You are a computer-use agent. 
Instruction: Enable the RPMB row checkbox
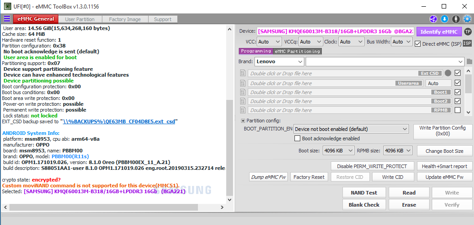(x=457, y=110)
